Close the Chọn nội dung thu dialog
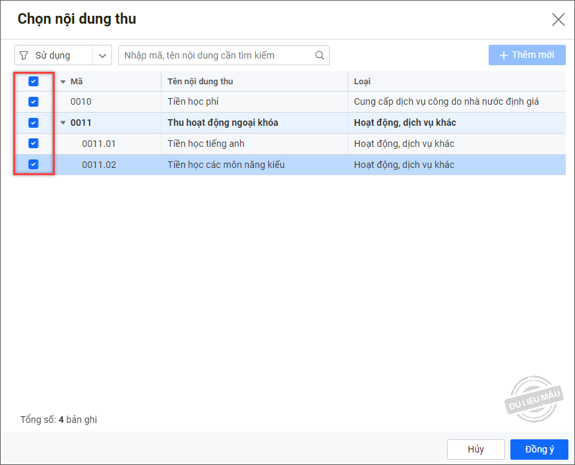 558,19
